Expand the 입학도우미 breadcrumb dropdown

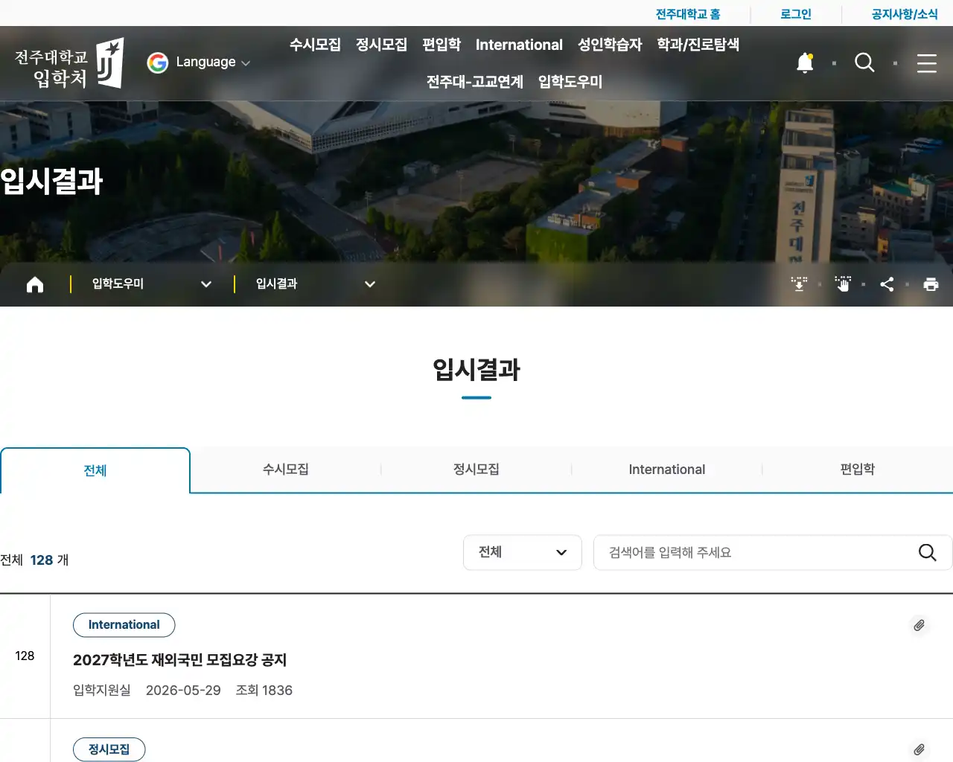pos(152,284)
